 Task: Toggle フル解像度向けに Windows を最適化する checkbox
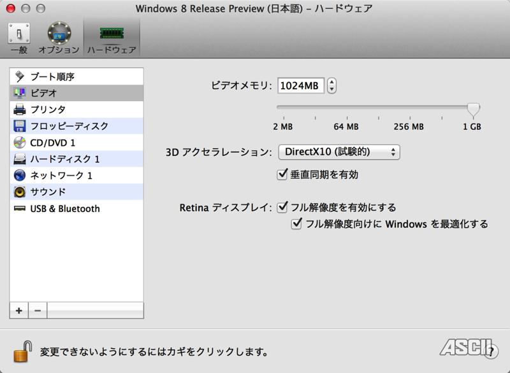(296, 223)
